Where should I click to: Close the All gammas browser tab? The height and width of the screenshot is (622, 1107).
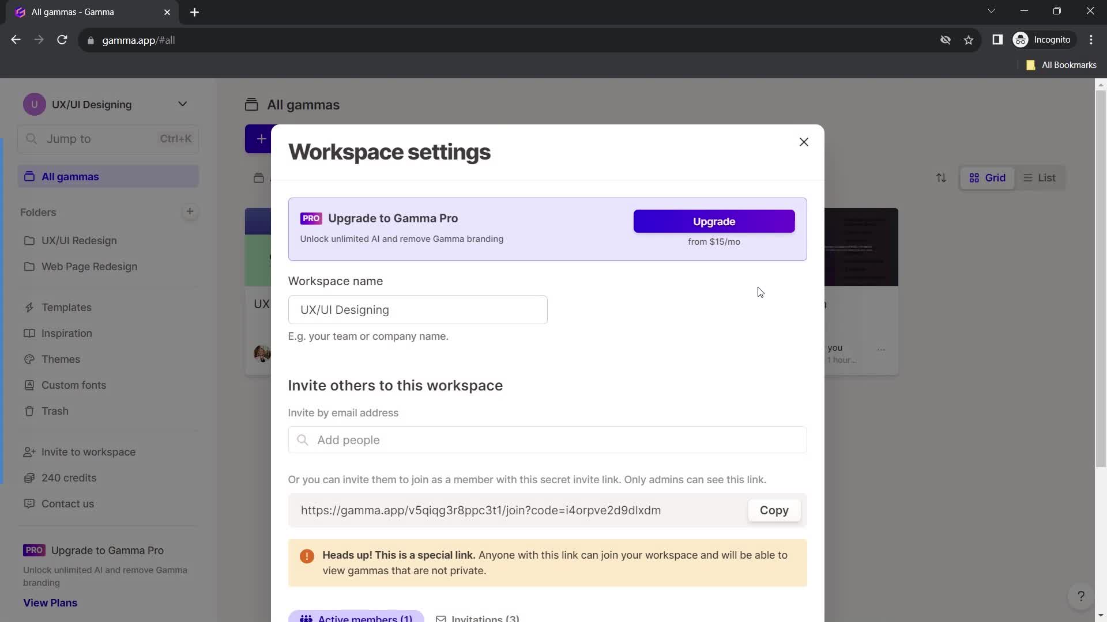[167, 12]
